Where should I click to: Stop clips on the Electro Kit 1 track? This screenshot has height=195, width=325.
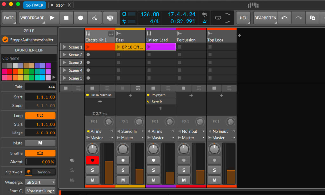92,88
